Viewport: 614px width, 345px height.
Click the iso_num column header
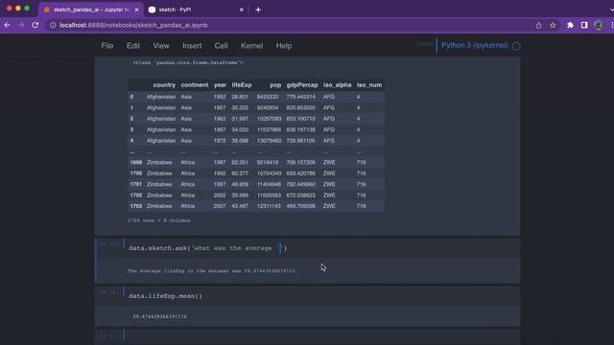coord(368,85)
